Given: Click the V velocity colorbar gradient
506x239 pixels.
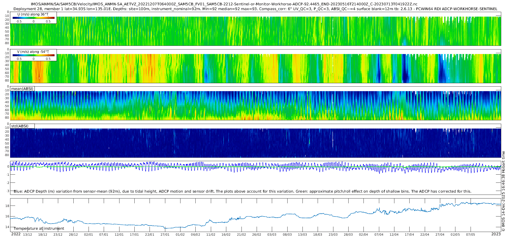Looking at the screenshot, I should click(33, 55).
